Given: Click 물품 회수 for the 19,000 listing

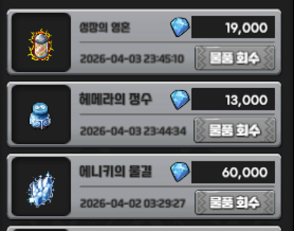Looking at the screenshot, I should pos(235,58).
